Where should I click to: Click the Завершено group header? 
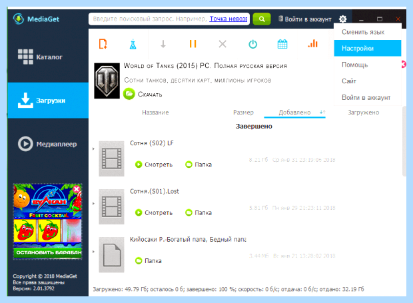[x=254, y=127]
